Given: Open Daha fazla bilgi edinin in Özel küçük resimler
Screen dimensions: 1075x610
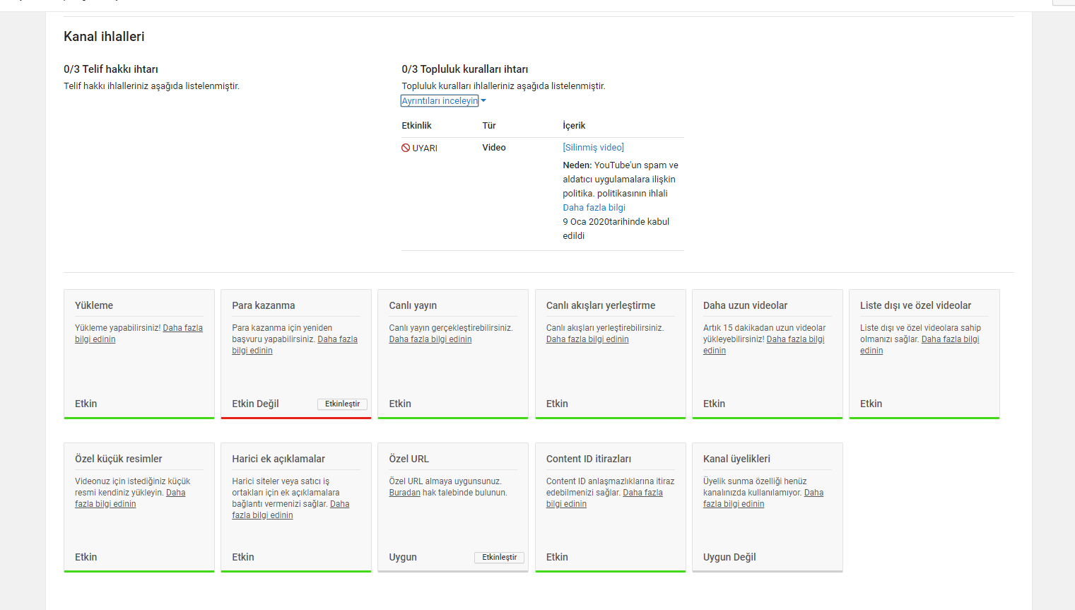Looking at the screenshot, I should pyautogui.click(x=130, y=498).
